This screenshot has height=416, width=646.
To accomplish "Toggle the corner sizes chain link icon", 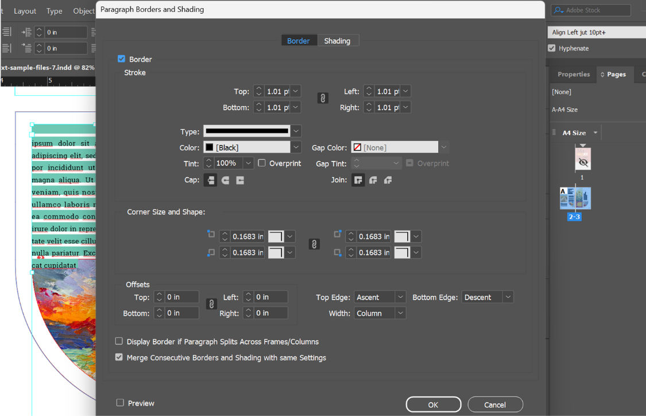I will [x=314, y=244].
